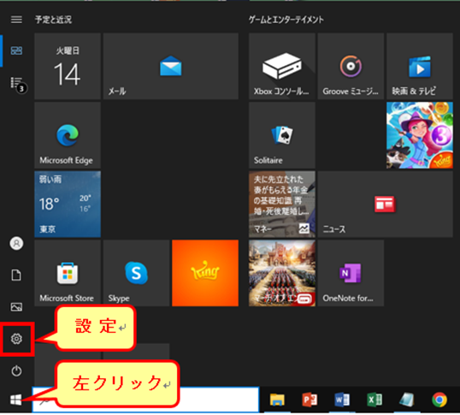460x415 pixels.
Task: Open the 映画 & テレビ tile
Action: coord(420,67)
